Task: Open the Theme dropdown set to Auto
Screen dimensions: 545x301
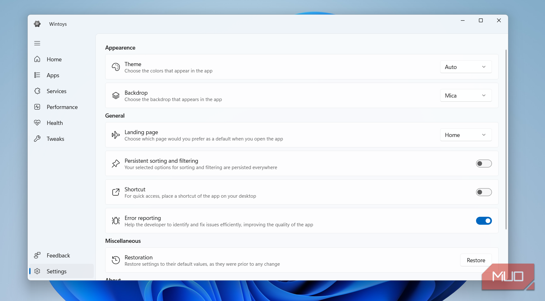Action: point(466,67)
